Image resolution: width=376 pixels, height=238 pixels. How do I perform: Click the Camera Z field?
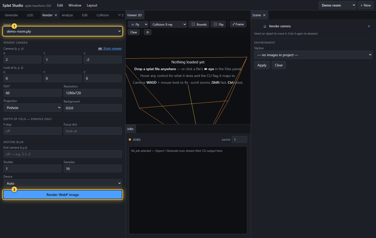pyautogui.click(x=103, y=60)
